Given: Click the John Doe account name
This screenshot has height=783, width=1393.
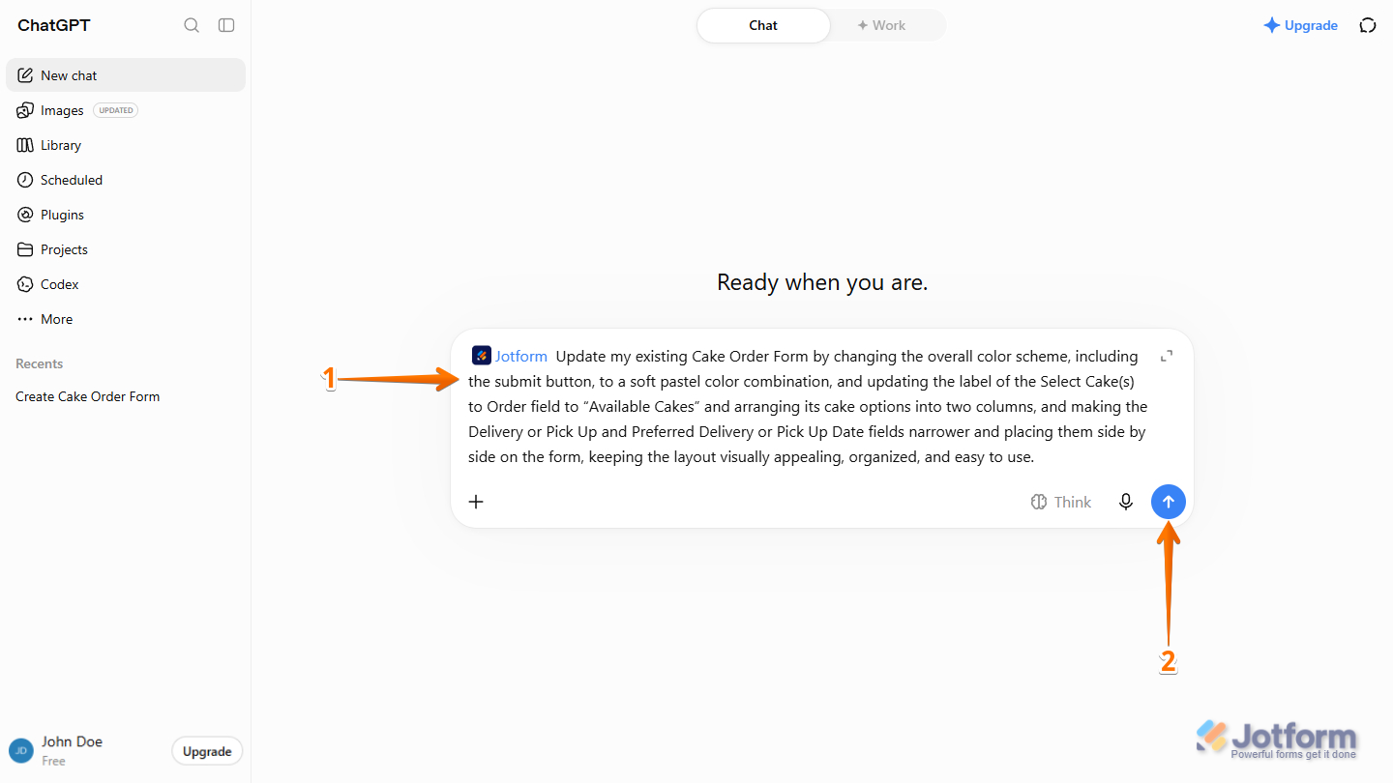Looking at the screenshot, I should point(73,741).
